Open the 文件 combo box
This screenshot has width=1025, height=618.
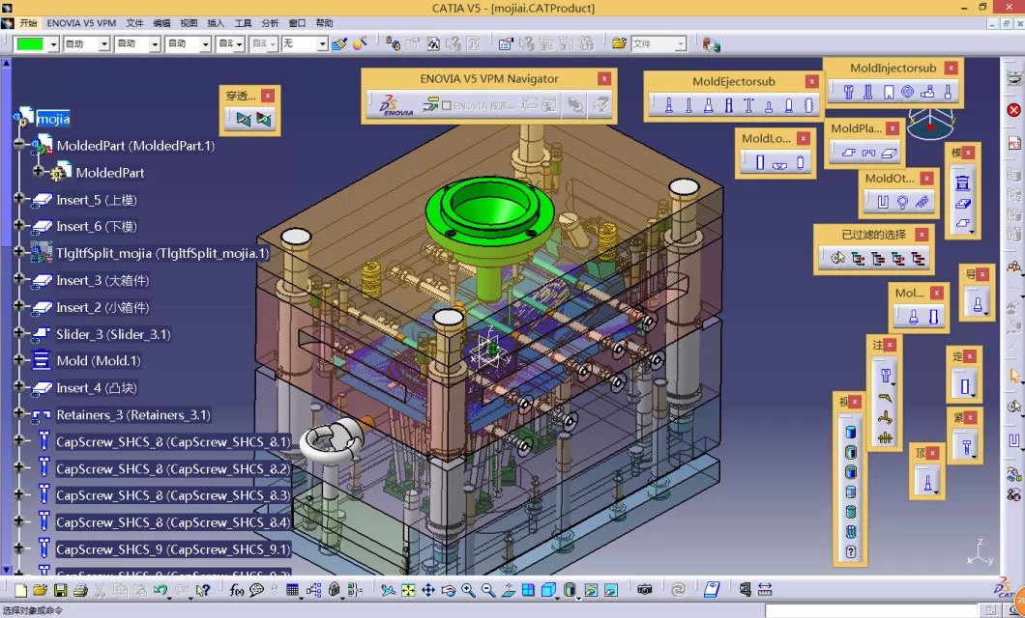[x=659, y=43]
